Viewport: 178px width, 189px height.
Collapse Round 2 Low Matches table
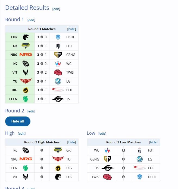(153, 142)
